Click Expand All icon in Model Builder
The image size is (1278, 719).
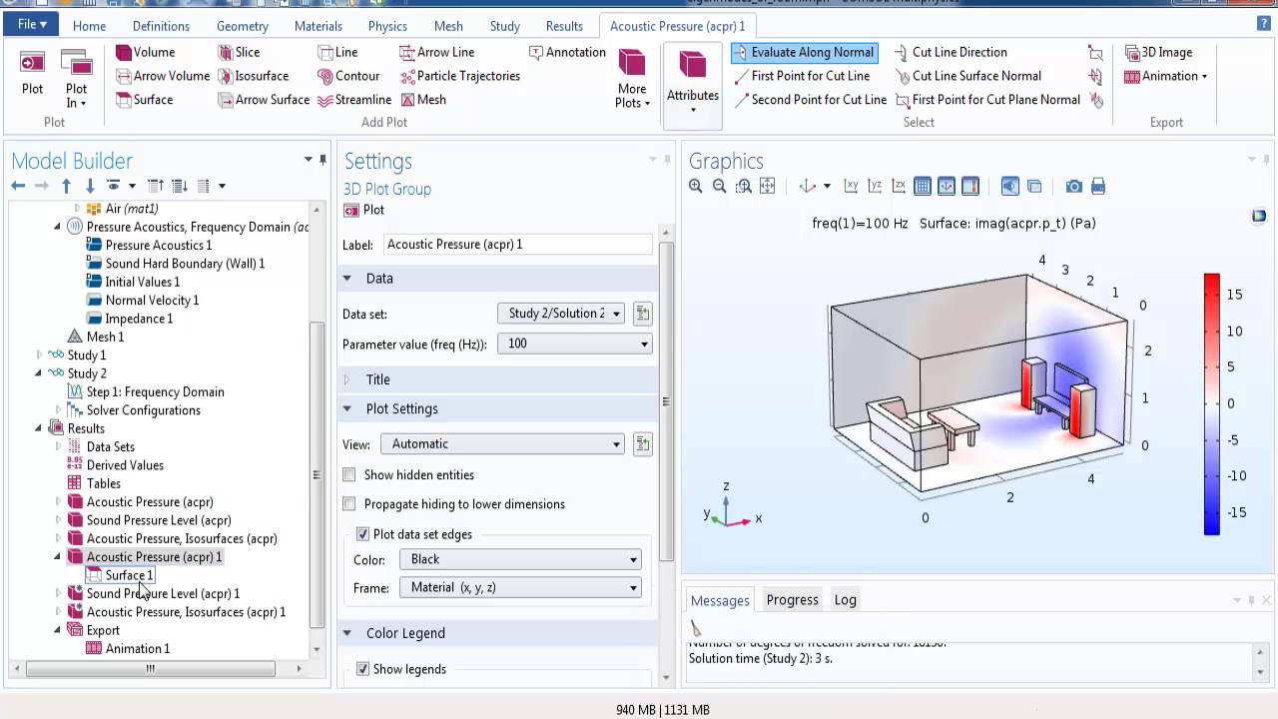tap(180, 186)
